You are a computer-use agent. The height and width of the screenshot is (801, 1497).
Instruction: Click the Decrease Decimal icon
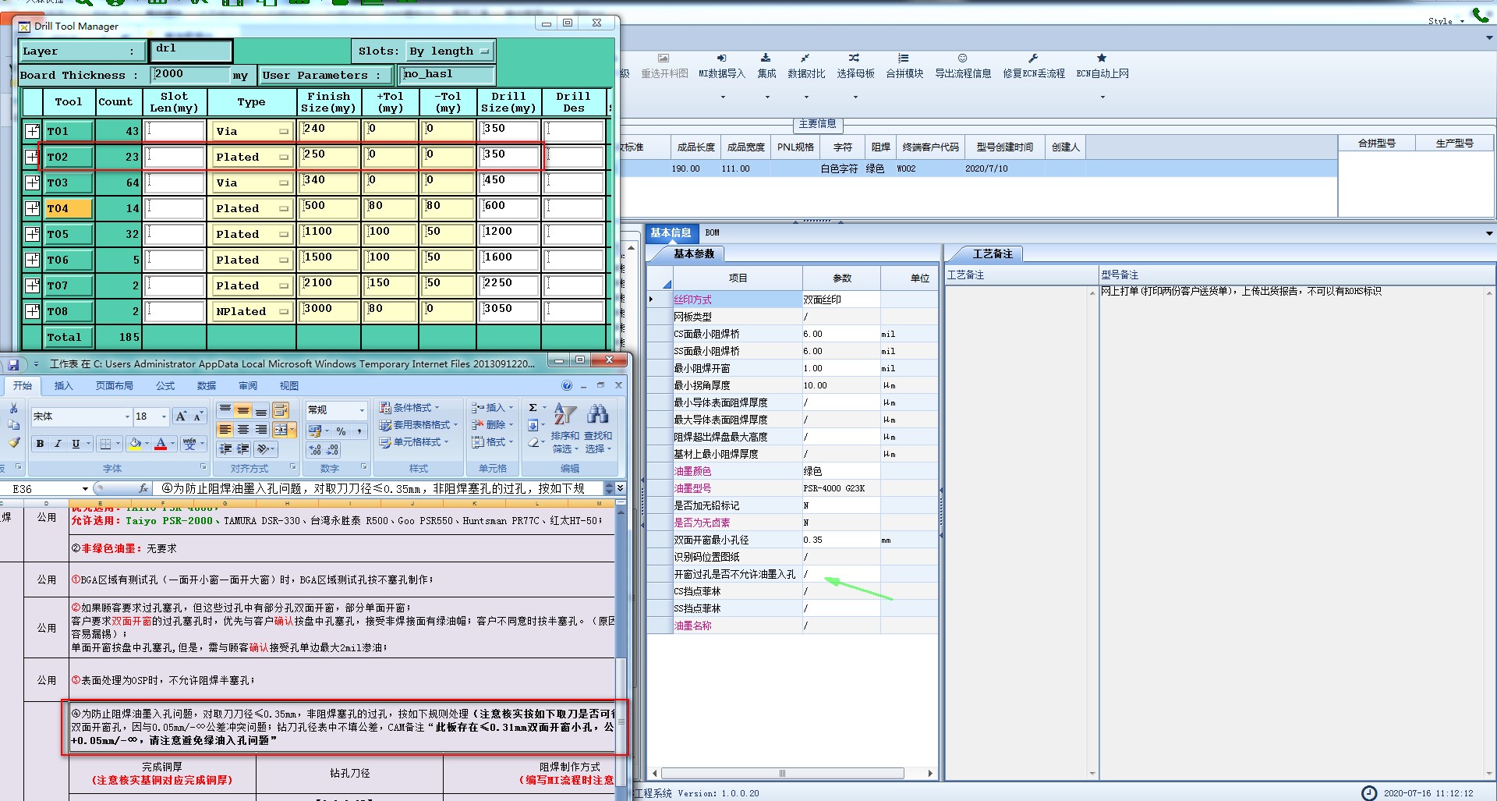click(x=332, y=449)
